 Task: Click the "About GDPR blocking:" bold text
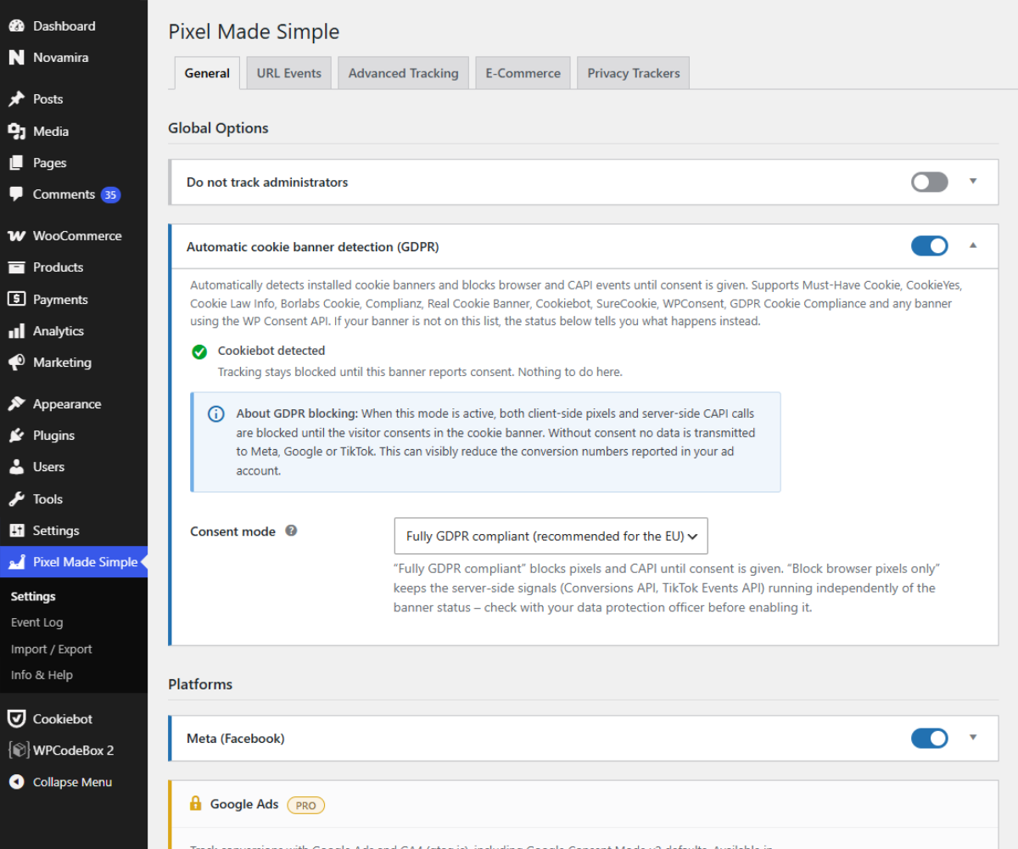click(297, 413)
